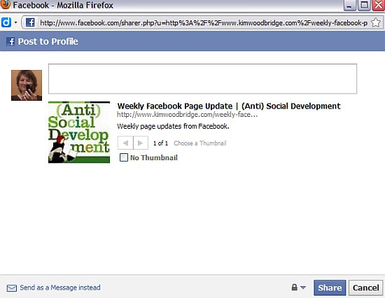Click the Facebook logo beside Post to Profile
Viewport: 385px width, 298px height.
(10, 41)
